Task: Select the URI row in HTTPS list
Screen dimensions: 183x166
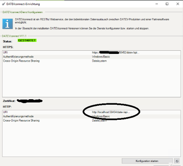Action: [x=91, y=53]
